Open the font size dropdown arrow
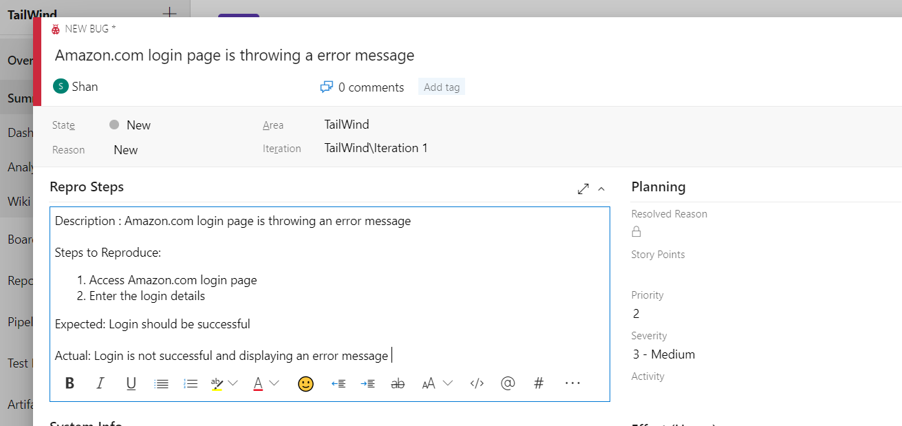 coord(448,383)
